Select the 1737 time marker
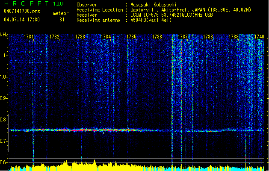 tap(183, 37)
